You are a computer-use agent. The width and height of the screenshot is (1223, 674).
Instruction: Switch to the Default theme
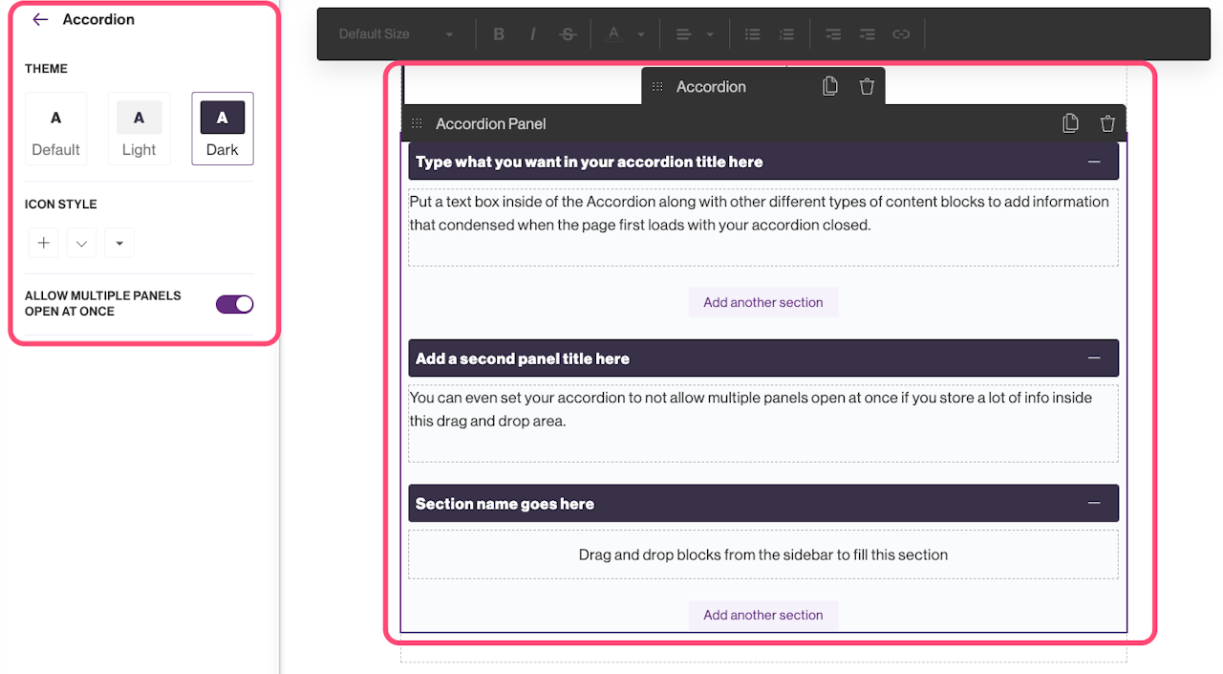[x=55, y=128]
